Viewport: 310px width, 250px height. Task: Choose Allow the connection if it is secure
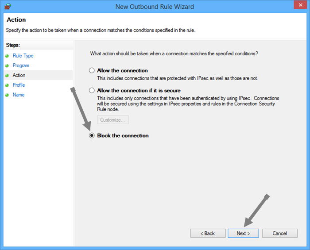(x=92, y=90)
